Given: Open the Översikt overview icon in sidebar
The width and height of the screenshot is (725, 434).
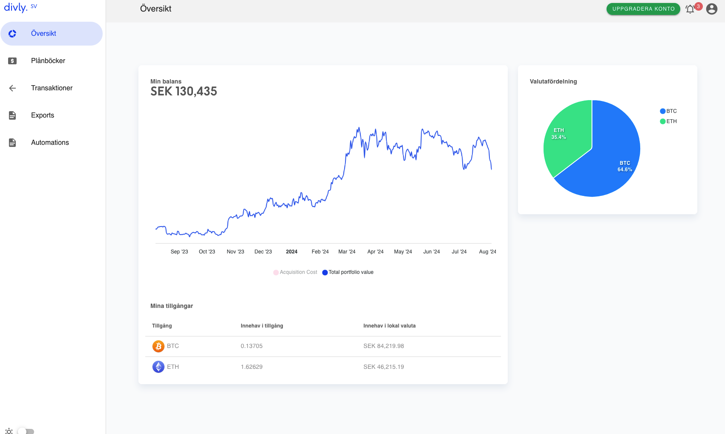Looking at the screenshot, I should click(x=12, y=33).
